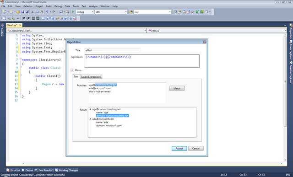
Task: Click the Extension Manager green icon
Action: (202, 12)
